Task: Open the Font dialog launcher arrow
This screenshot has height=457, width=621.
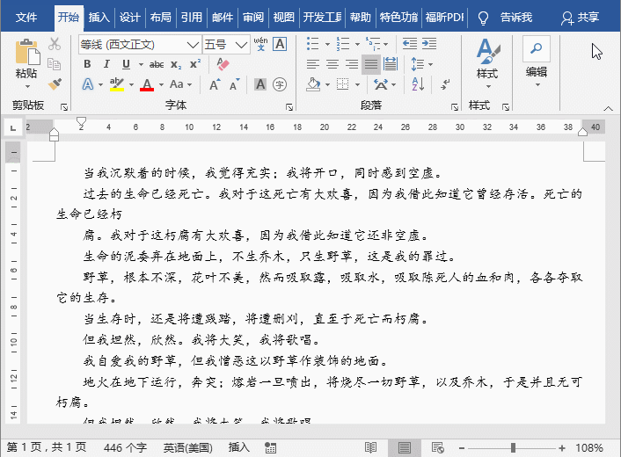Action: click(289, 107)
